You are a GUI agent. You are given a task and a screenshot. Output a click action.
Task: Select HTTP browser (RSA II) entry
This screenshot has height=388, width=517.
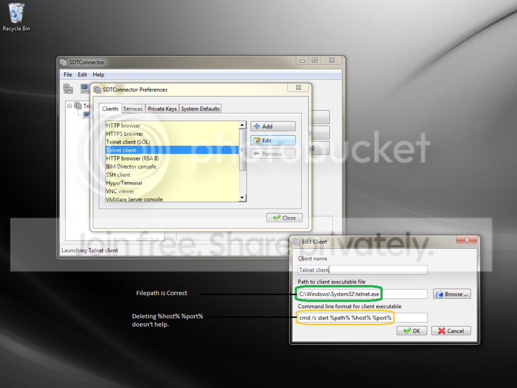pyautogui.click(x=172, y=158)
